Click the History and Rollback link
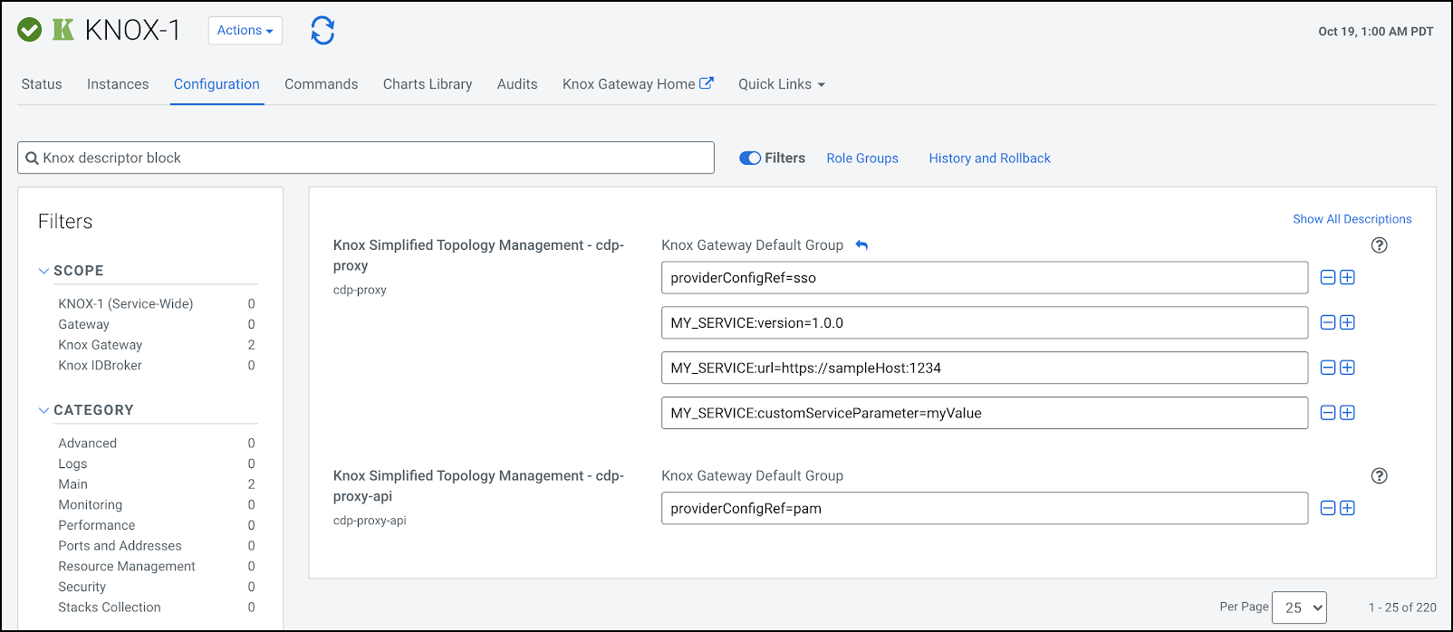 [x=989, y=158]
